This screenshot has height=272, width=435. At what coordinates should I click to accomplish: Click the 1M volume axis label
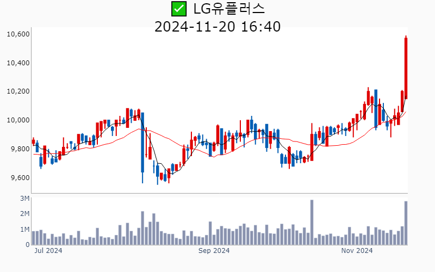tap(24, 229)
